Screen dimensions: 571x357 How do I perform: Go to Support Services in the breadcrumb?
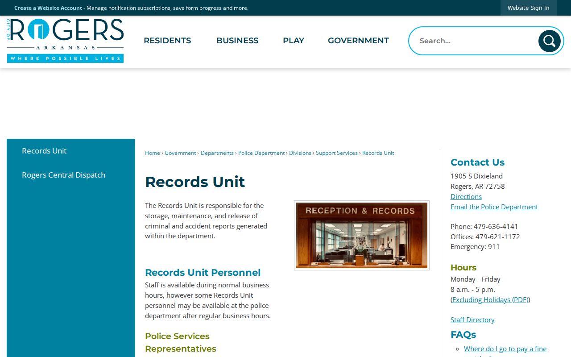point(337,153)
